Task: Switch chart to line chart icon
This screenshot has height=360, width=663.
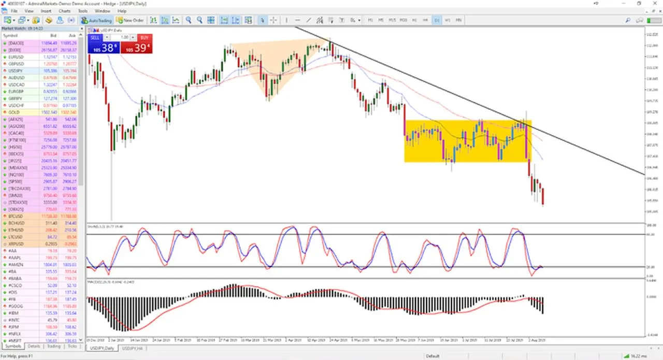Action: pyautogui.click(x=176, y=20)
